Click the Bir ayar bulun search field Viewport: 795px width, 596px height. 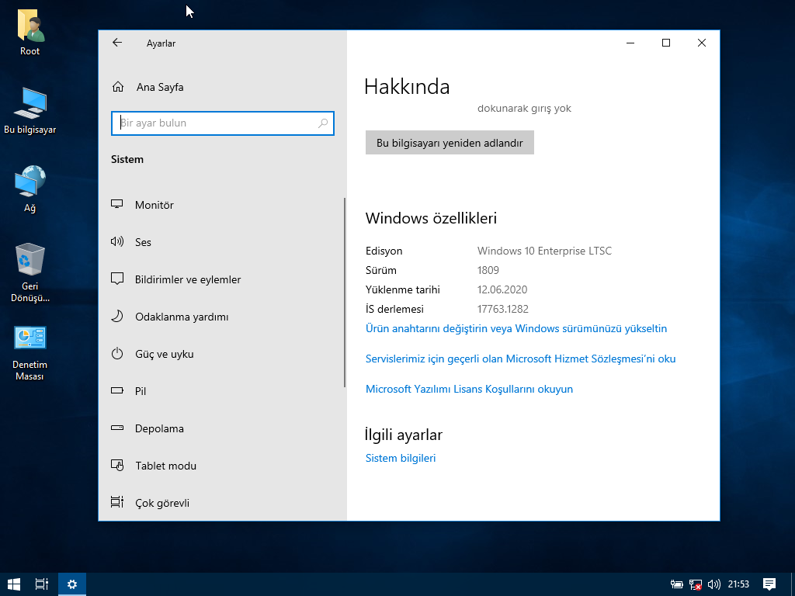click(223, 123)
